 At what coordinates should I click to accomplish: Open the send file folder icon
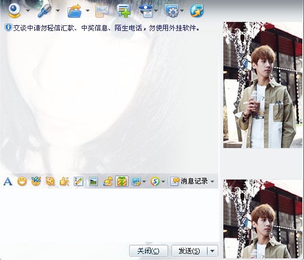74,11
